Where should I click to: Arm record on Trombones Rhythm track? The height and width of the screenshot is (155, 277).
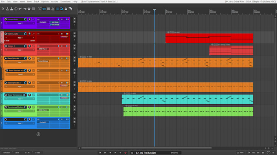coord(6,107)
